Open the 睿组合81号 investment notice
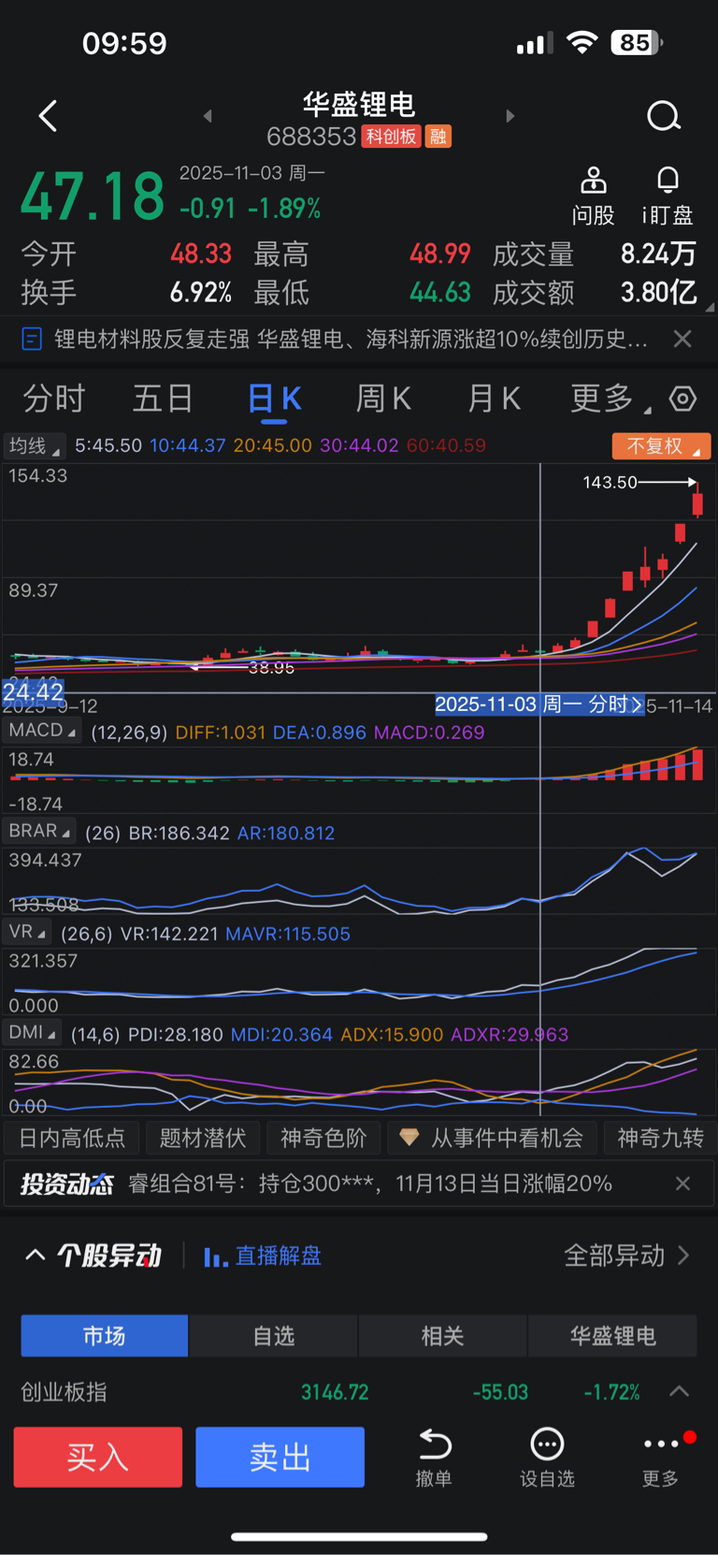Viewport: 718px width, 1555px height. click(x=369, y=1184)
